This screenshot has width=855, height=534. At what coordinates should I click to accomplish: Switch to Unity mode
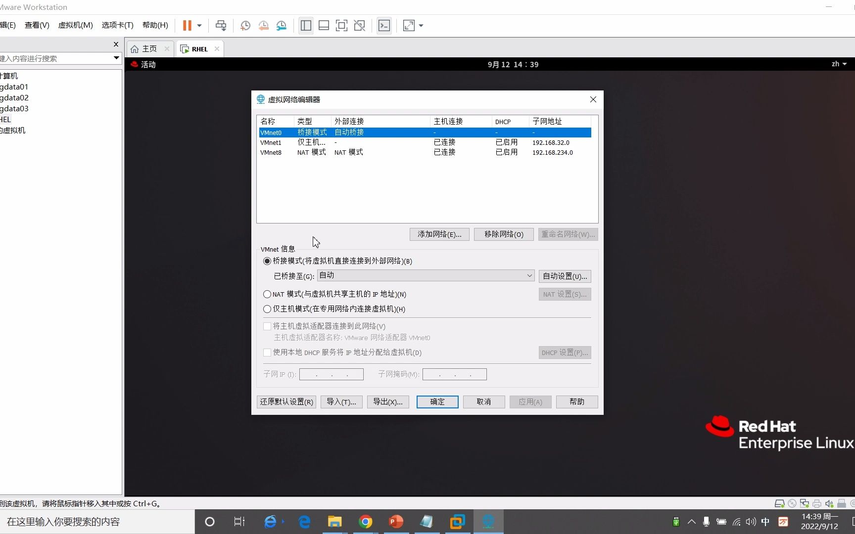360,26
